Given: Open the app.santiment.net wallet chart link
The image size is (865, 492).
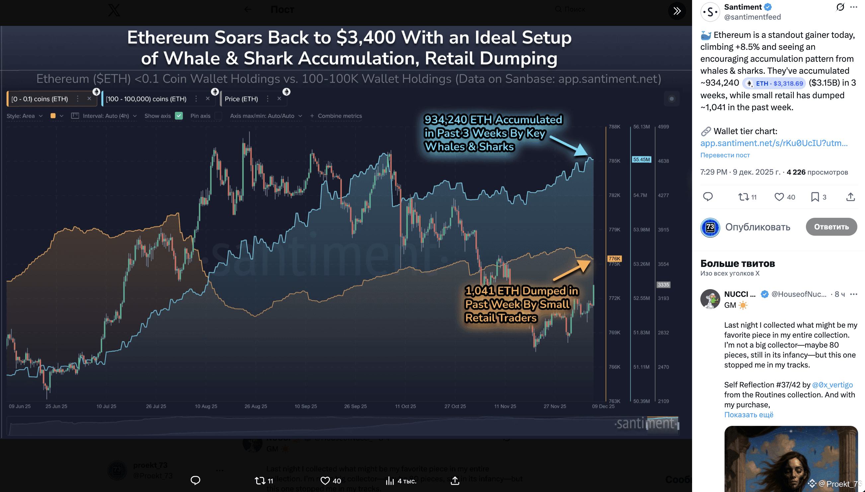Looking at the screenshot, I should 773,143.
